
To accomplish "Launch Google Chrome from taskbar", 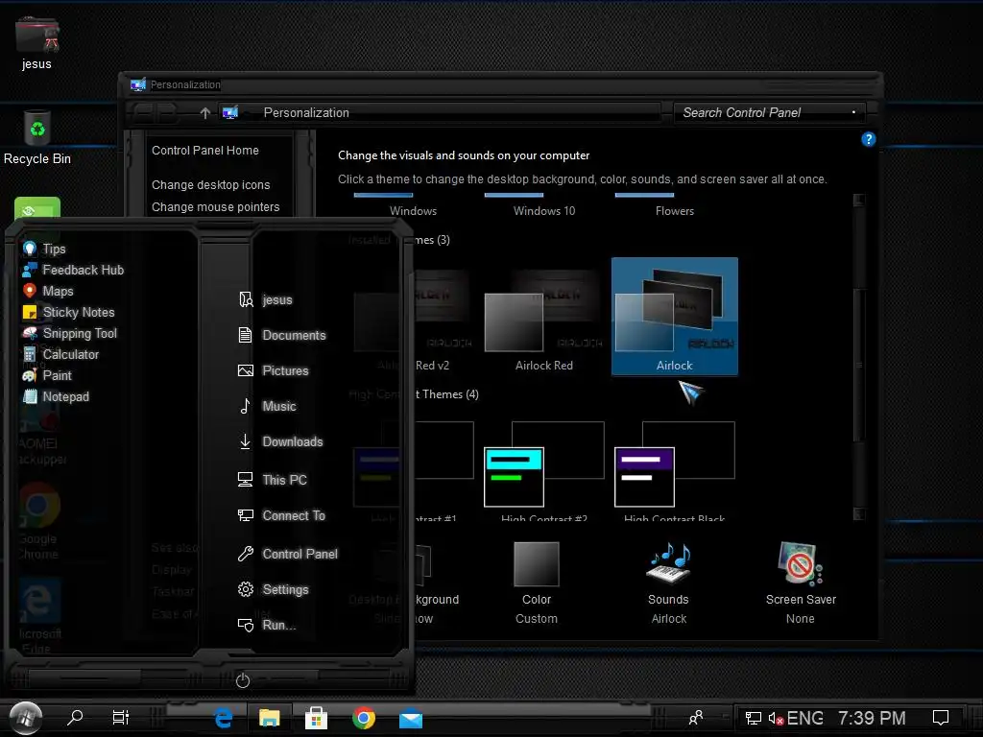I will pos(364,718).
